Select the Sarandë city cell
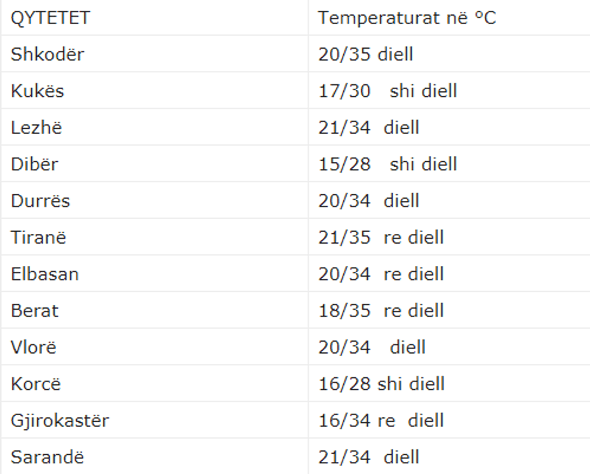 (x=47, y=458)
